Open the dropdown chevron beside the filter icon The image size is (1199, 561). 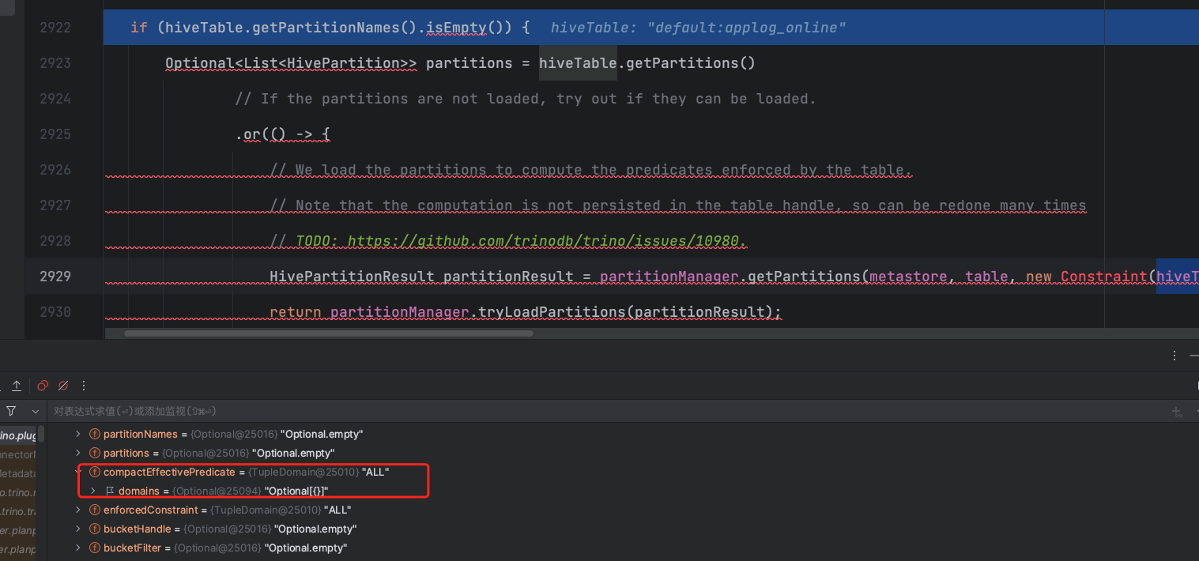click(35, 412)
